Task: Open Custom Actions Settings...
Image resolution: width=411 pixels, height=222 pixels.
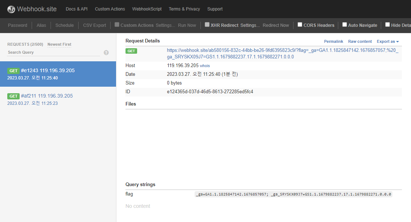Action: 165,25
